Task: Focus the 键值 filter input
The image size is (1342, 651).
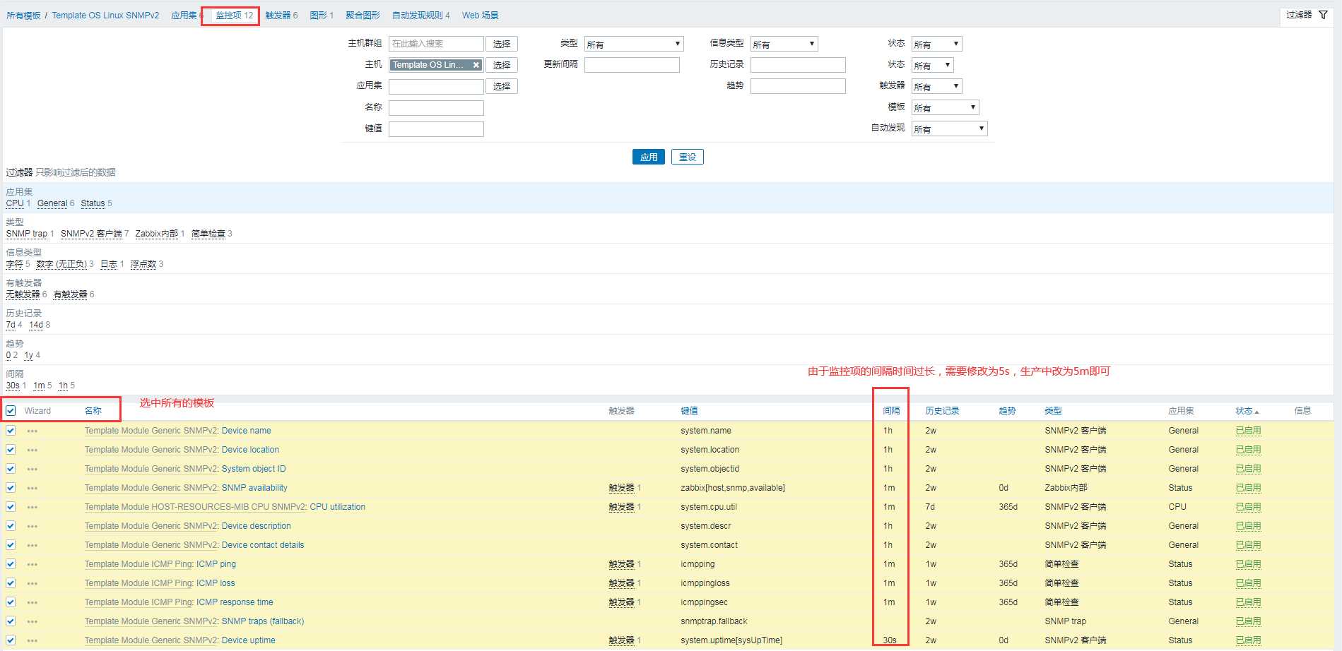Action: 436,129
